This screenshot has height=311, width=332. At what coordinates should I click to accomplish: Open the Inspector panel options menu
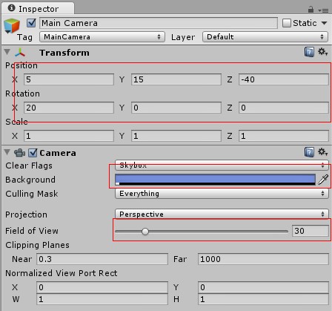(x=323, y=10)
